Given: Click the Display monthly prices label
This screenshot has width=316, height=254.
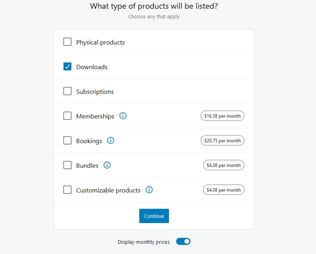Looking at the screenshot, I should (x=144, y=242).
